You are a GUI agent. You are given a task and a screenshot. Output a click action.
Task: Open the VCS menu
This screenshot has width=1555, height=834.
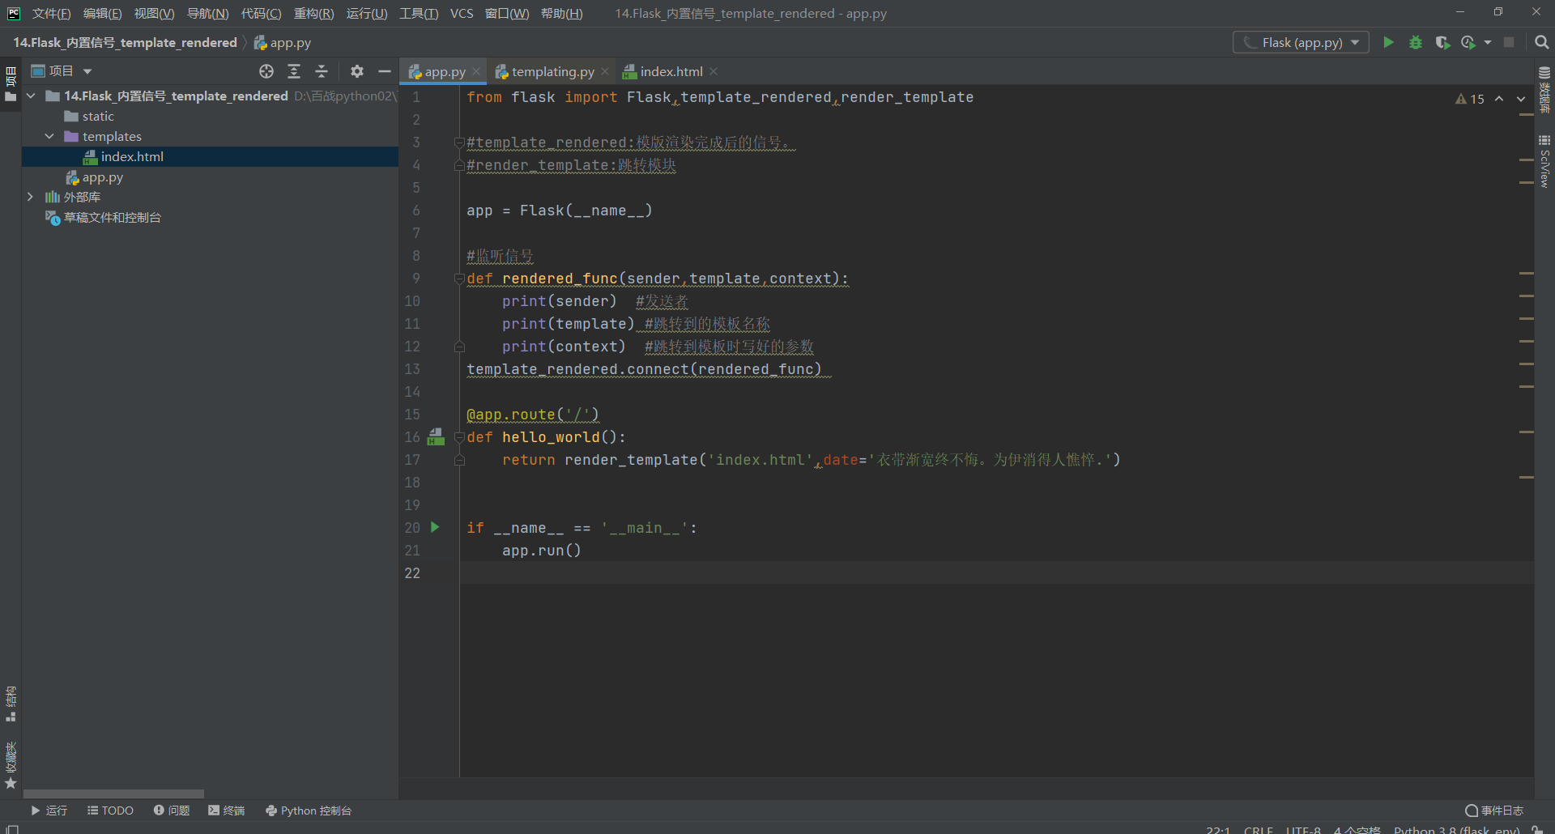(462, 13)
